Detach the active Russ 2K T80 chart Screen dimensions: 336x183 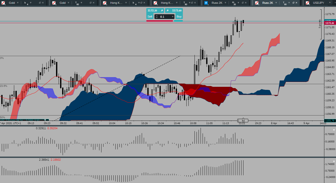[293, 3]
